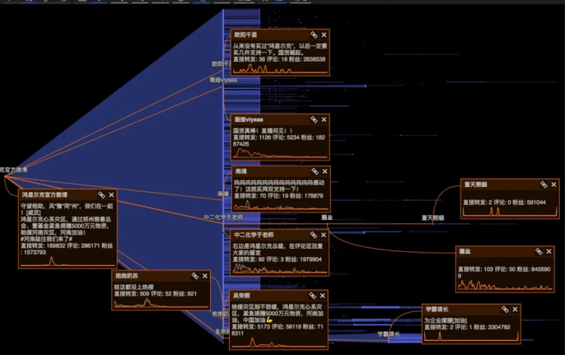Close the 鸿星尔克官方微博 info card

[111, 194]
